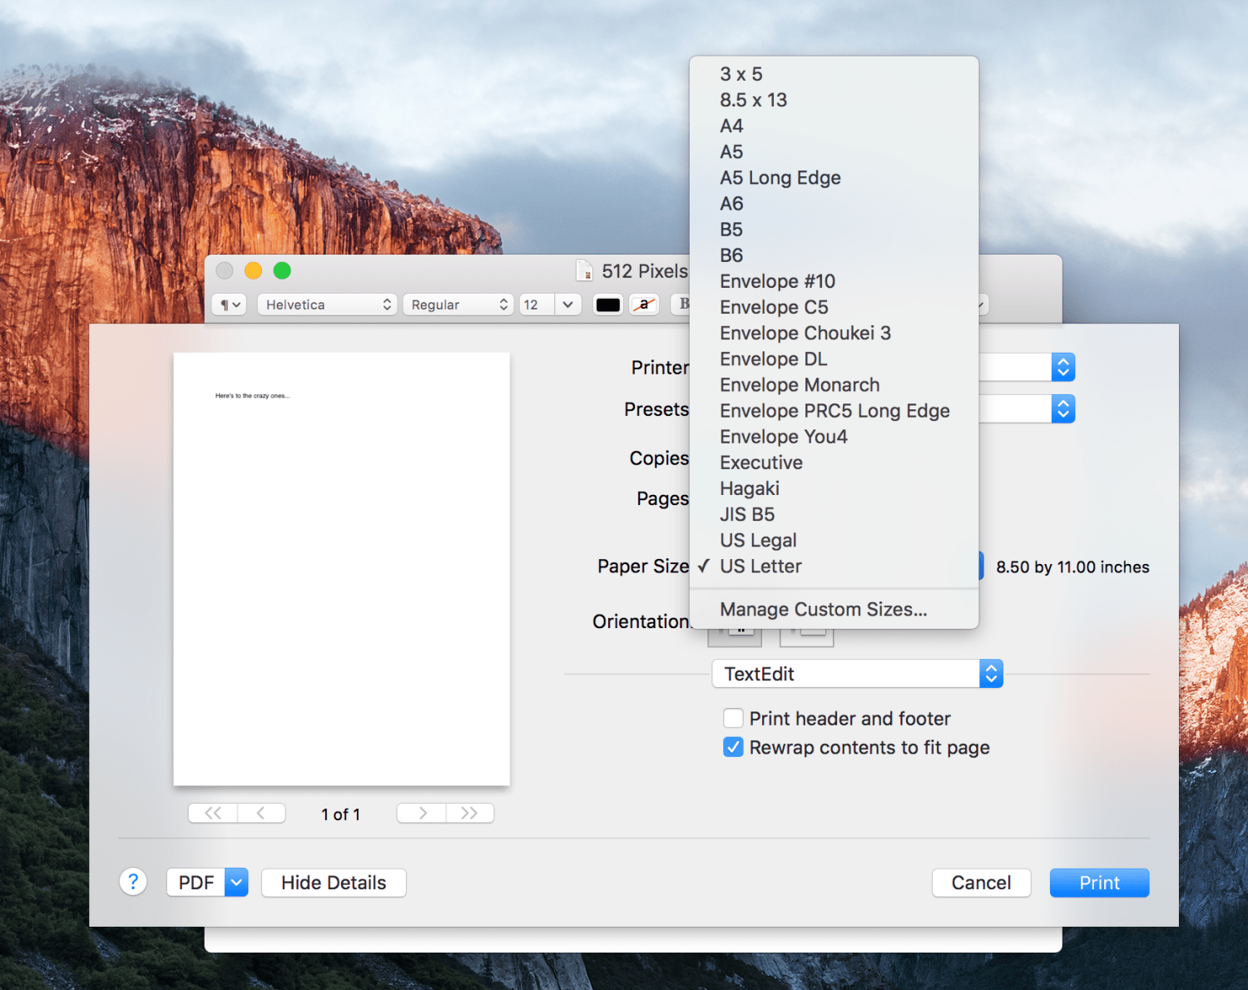
Task: Choose A6 paper size
Action: pos(834,203)
